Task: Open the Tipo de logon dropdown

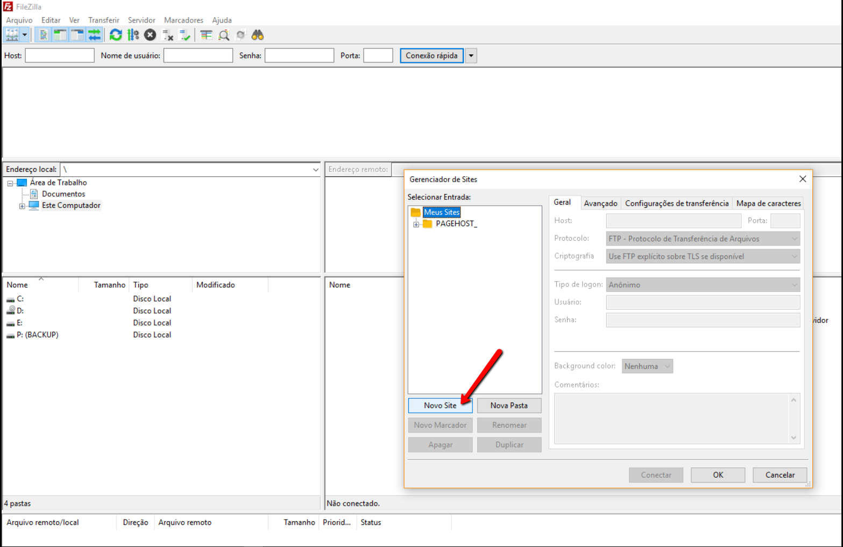Action: 703,285
